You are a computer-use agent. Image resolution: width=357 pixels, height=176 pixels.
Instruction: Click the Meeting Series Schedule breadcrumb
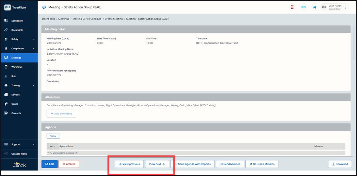pos(87,19)
